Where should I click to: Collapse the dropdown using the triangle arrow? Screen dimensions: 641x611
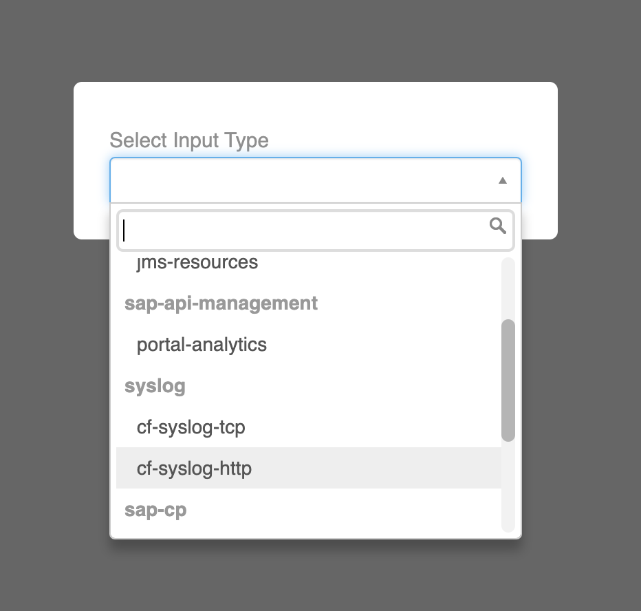tap(502, 180)
